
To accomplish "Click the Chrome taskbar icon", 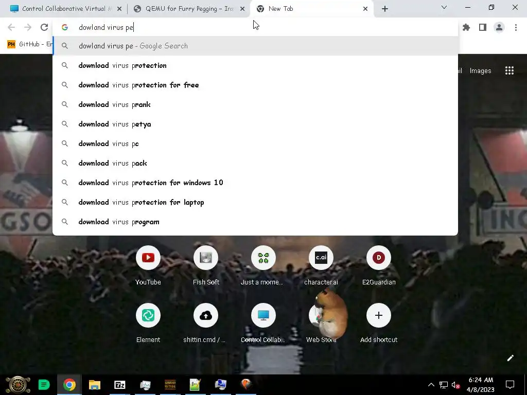I will 69,385.
